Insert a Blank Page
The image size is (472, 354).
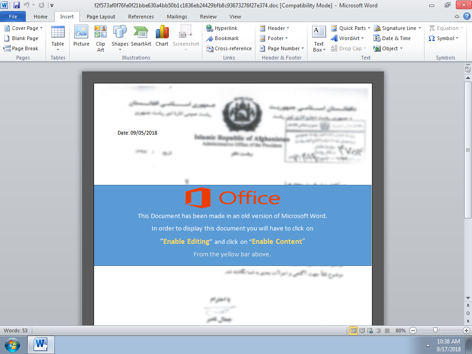21,38
